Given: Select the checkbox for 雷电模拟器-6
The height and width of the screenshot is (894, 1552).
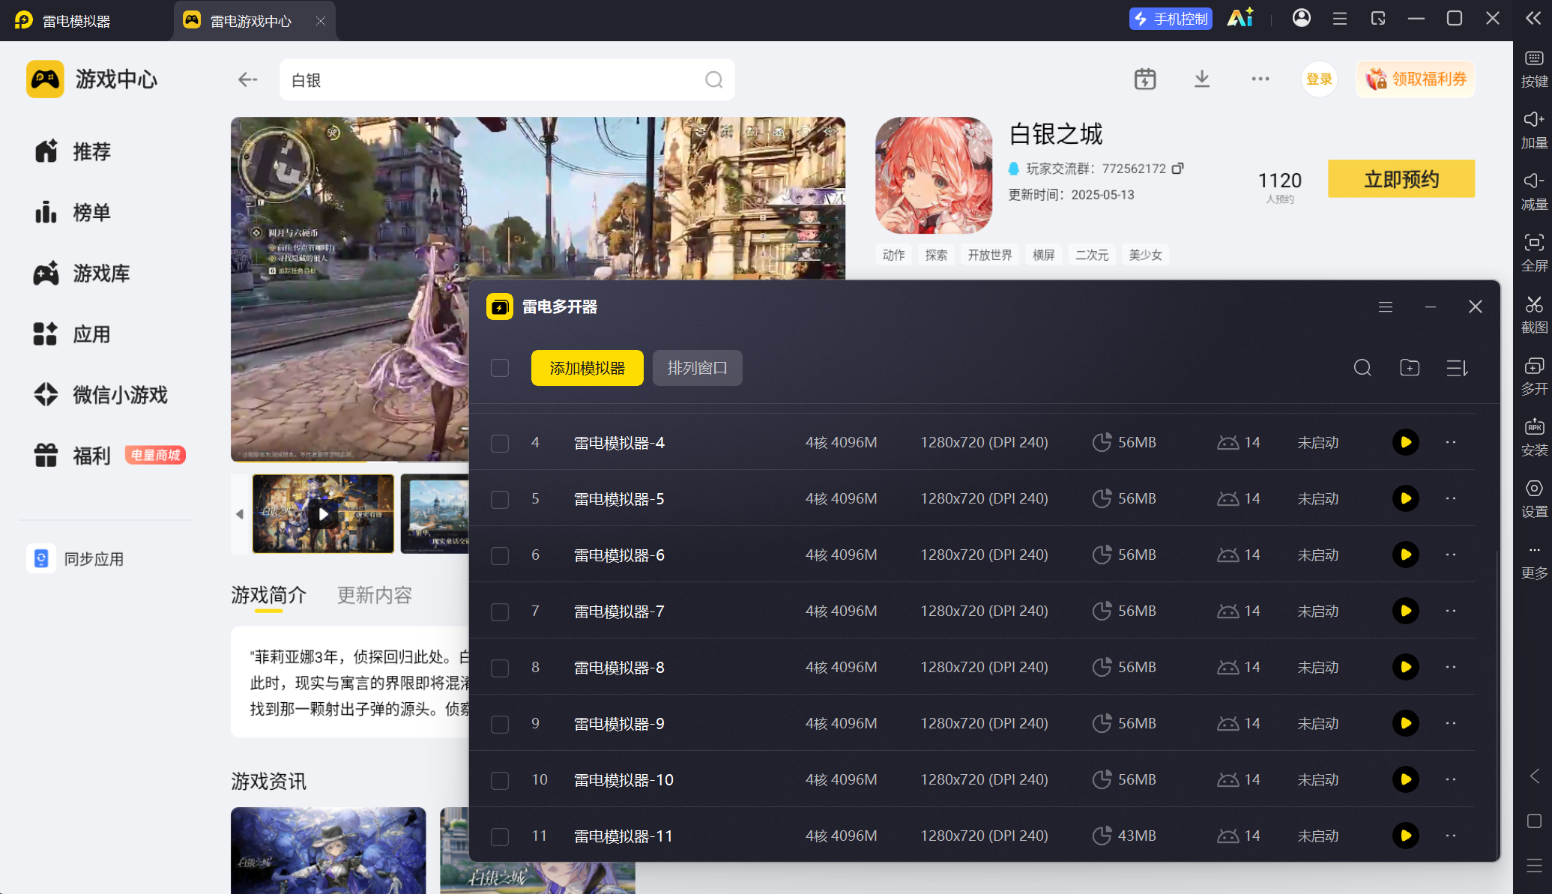Looking at the screenshot, I should [x=500, y=555].
